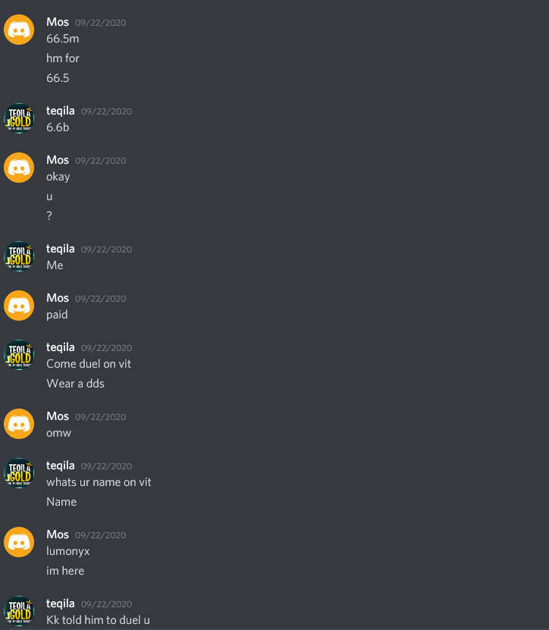Click teqila avatar beside "whats ur name on vit"
549x630 pixels.
(19, 473)
